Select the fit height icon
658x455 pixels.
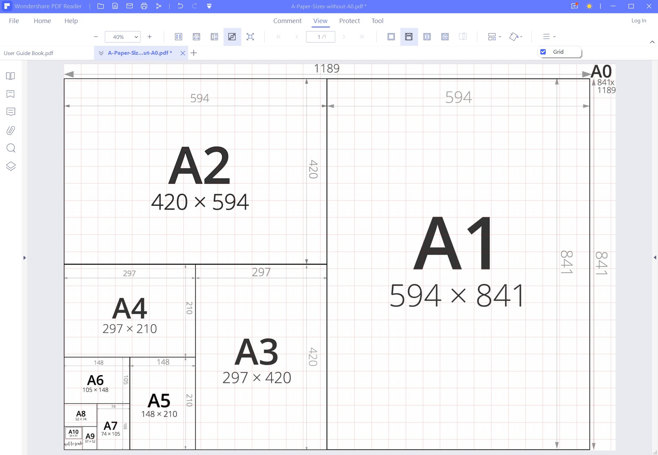tap(214, 37)
